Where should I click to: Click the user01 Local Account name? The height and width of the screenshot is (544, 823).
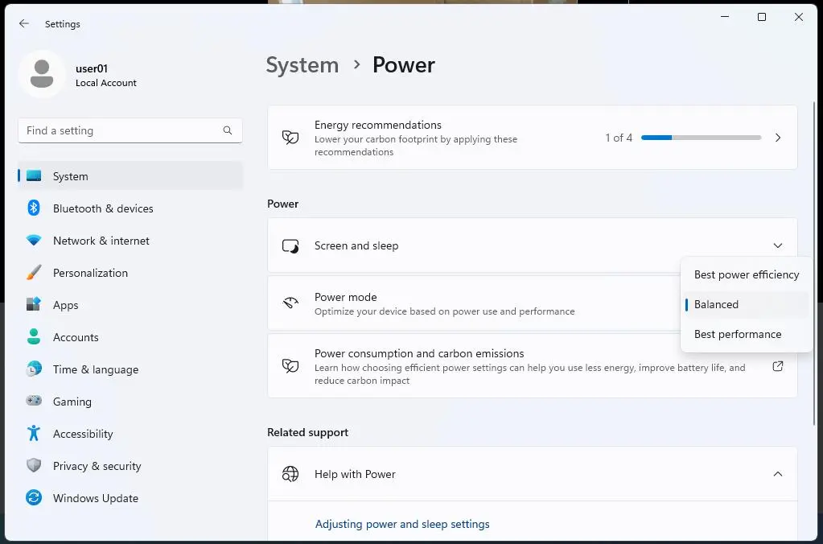pyautogui.click(x=105, y=75)
